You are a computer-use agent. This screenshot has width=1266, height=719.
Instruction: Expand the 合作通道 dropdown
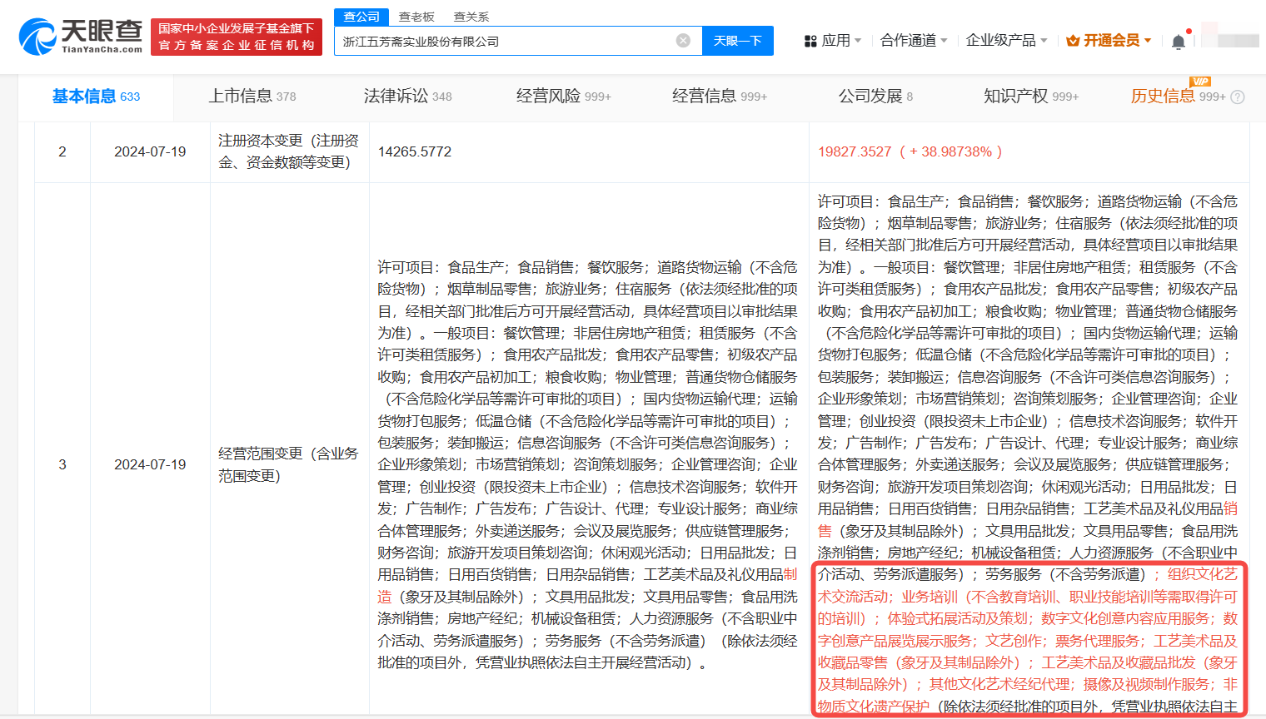[913, 41]
